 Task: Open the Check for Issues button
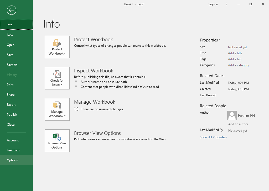point(57,78)
